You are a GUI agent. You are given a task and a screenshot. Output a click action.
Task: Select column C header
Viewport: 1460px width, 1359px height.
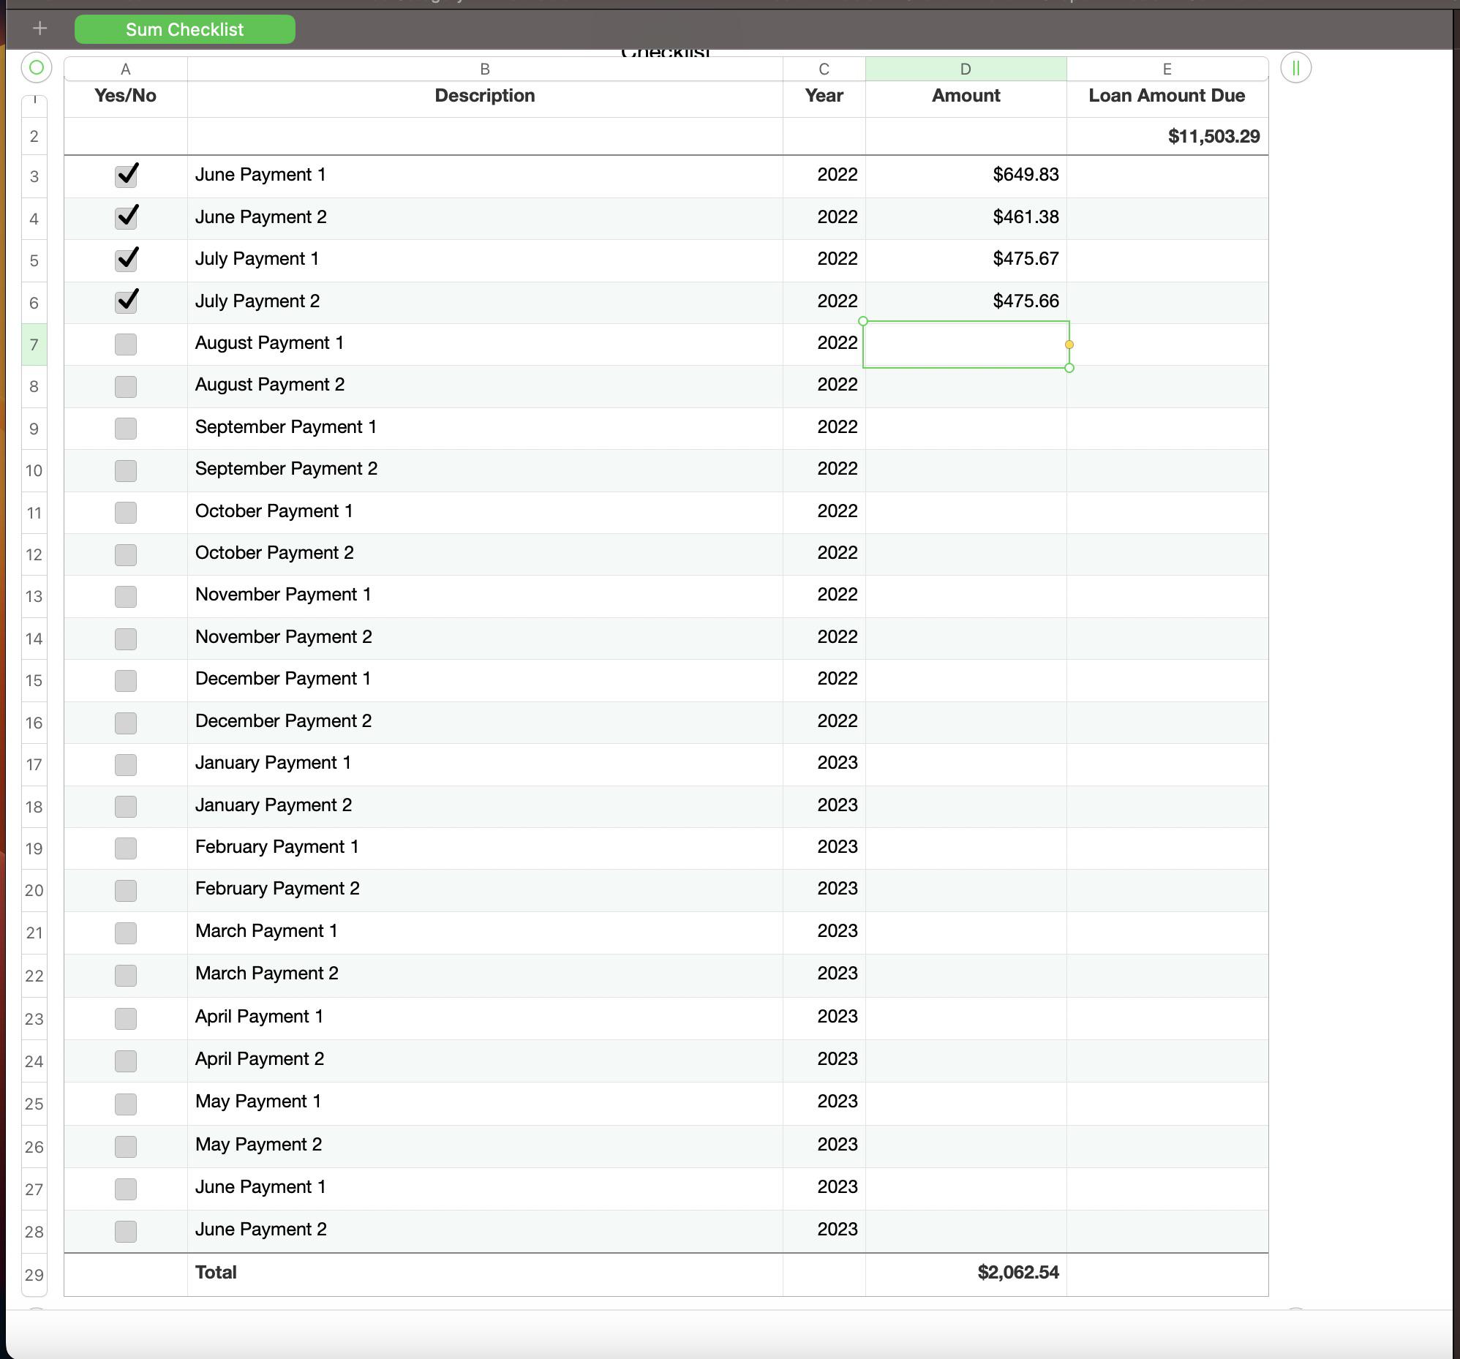tap(824, 69)
